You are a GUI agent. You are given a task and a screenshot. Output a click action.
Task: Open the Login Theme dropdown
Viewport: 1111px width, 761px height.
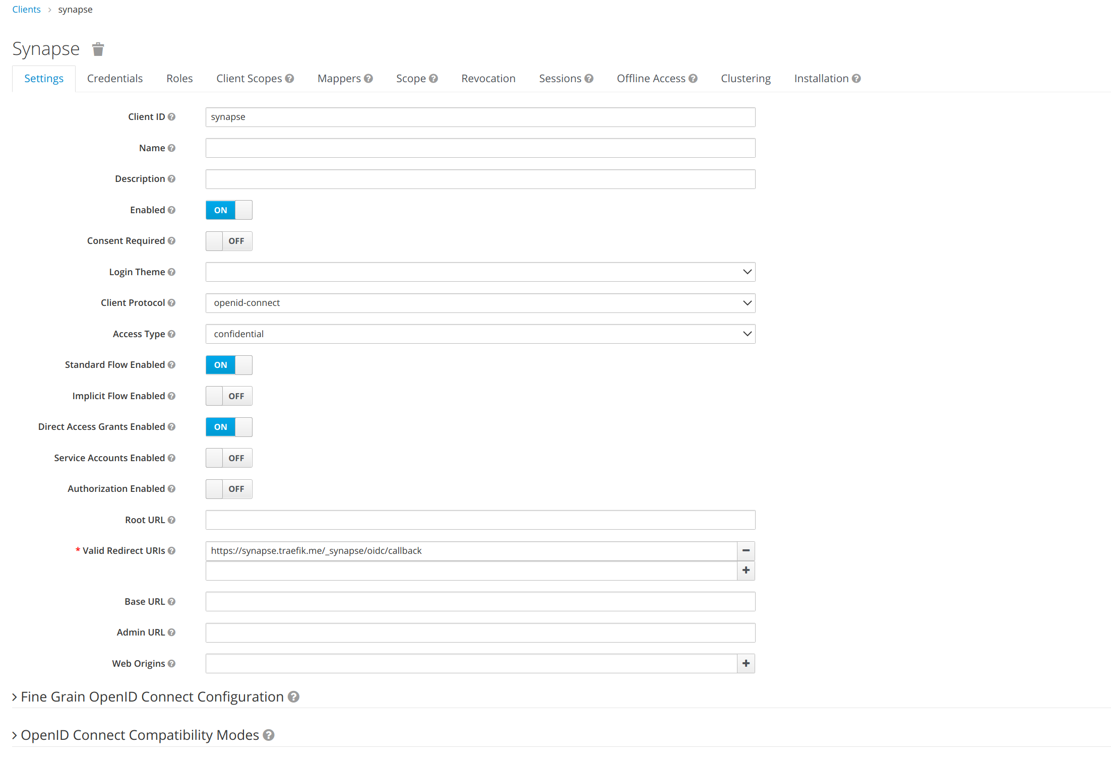coord(480,272)
